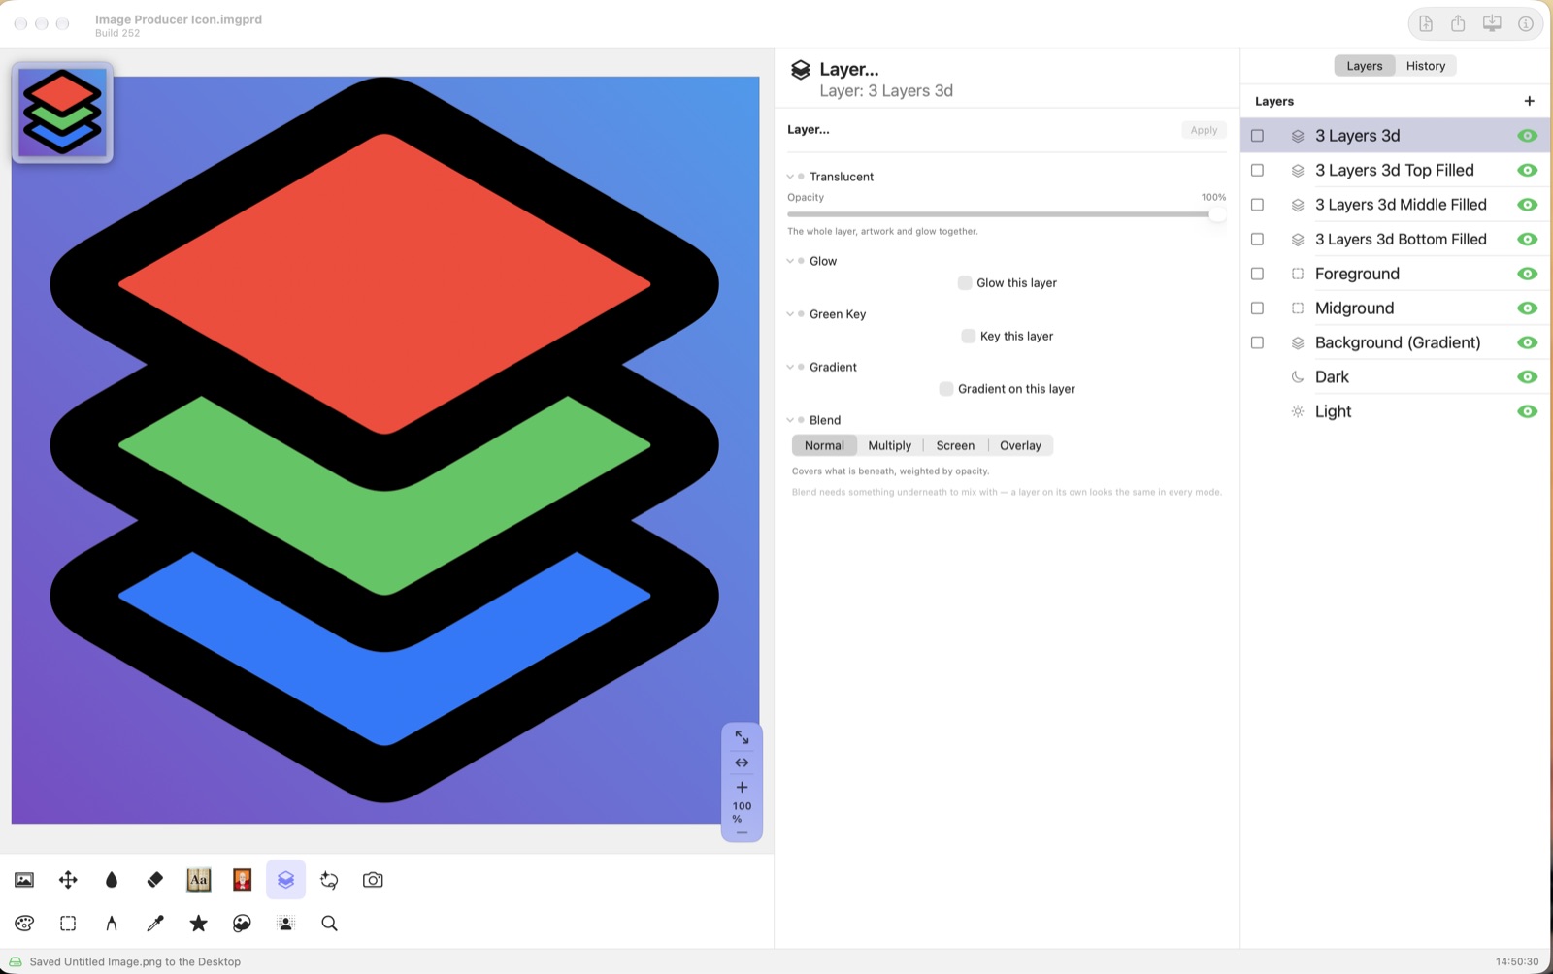Image resolution: width=1553 pixels, height=974 pixels.
Task: Click the document export icon in title bar
Action: [x=1426, y=23]
